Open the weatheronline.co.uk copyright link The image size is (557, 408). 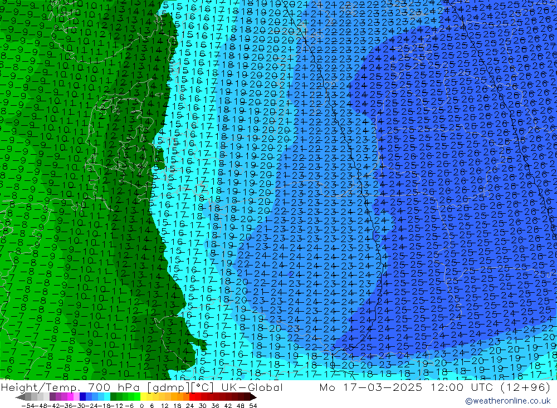[507, 401]
